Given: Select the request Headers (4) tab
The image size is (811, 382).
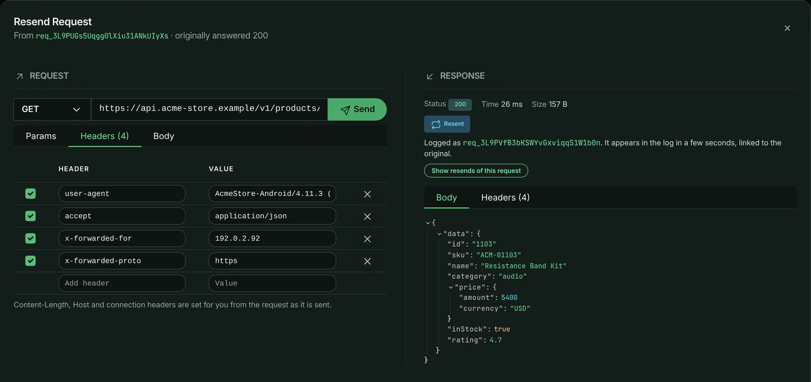Looking at the screenshot, I should coord(105,136).
